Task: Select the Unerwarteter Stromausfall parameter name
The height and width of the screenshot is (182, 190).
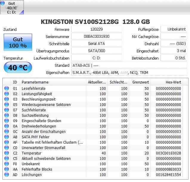Action: pos(44,148)
